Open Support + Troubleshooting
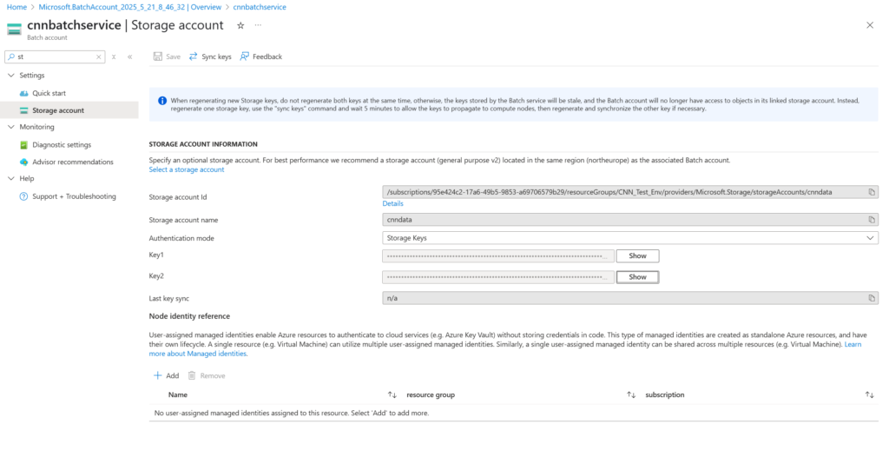The width and height of the screenshot is (889, 457). [74, 196]
